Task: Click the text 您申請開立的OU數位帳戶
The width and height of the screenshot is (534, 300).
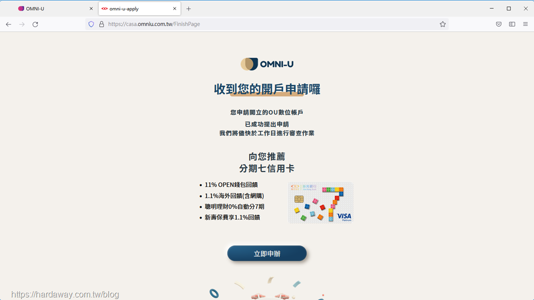Action: click(x=266, y=113)
